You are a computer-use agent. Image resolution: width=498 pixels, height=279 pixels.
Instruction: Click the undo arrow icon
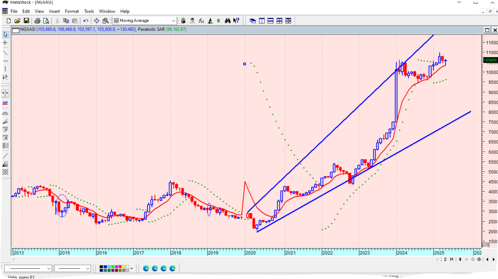[86, 21]
